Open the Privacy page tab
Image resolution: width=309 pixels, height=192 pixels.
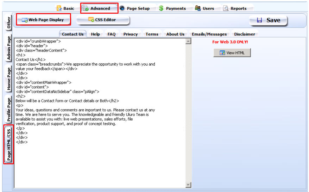131,34
